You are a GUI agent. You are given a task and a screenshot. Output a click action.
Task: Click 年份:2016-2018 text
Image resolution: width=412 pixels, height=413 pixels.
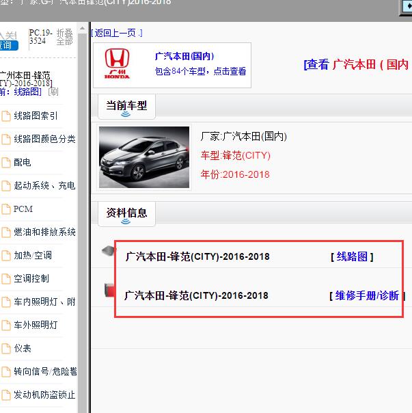tap(235, 174)
